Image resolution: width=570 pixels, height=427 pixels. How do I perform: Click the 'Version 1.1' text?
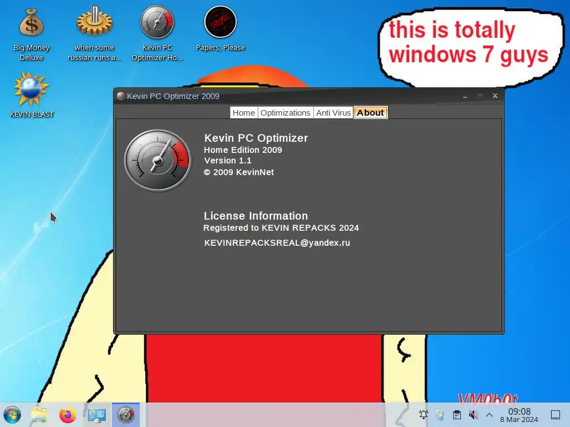[x=228, y=161]
